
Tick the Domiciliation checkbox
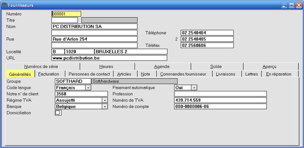[58, 113]
